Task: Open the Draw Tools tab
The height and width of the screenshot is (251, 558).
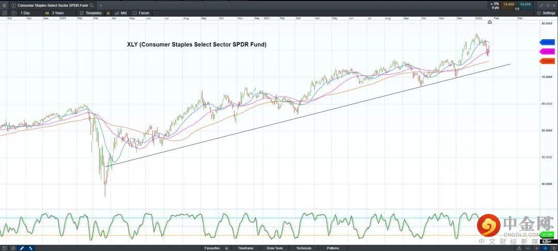Action: [274, 248]
